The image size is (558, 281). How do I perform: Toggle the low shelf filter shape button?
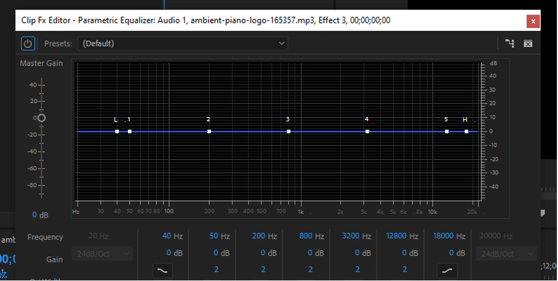(x=163, y=270)
